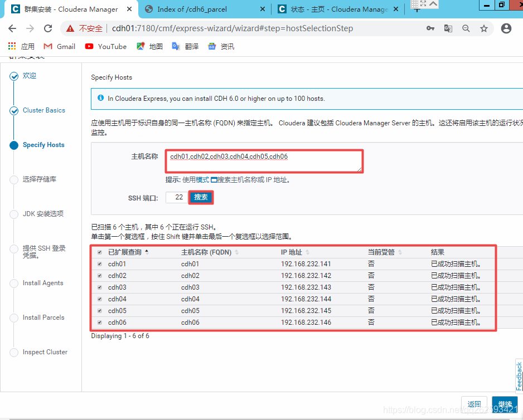Image resolution: width=523 pixels, height=420 pixels.
Task: Open the Gmail bookmark
Action: point(59,46)
